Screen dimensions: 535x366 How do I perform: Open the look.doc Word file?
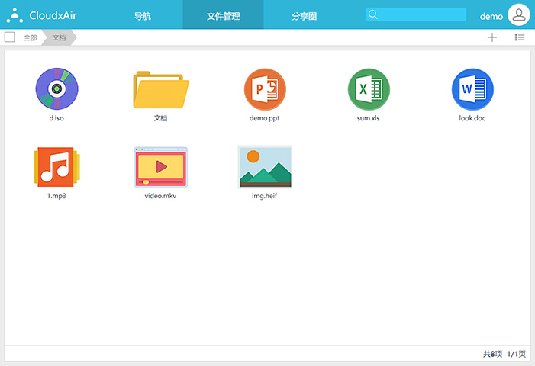(x=472, y=89)
